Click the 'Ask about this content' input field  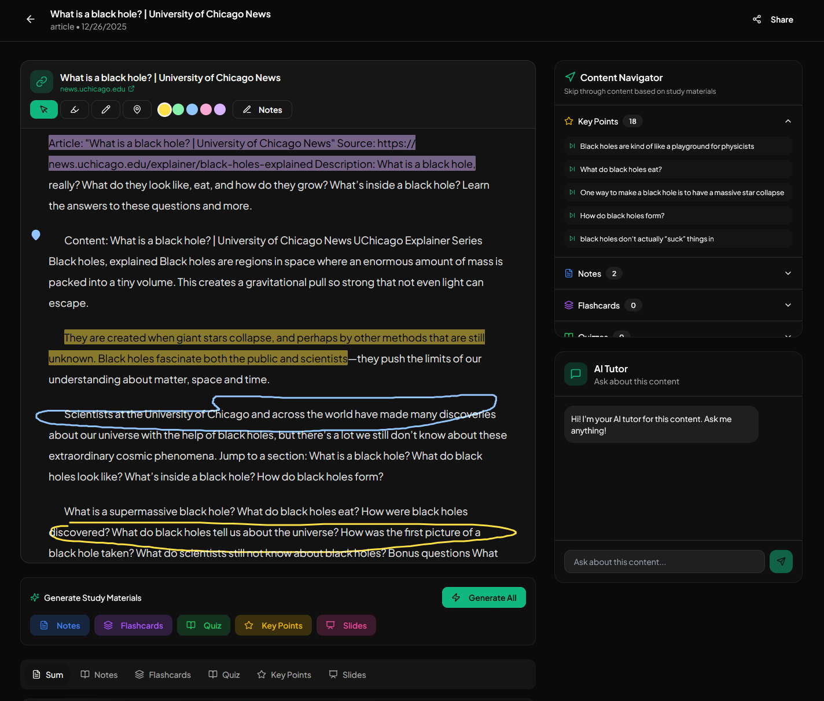click(664, 561)
